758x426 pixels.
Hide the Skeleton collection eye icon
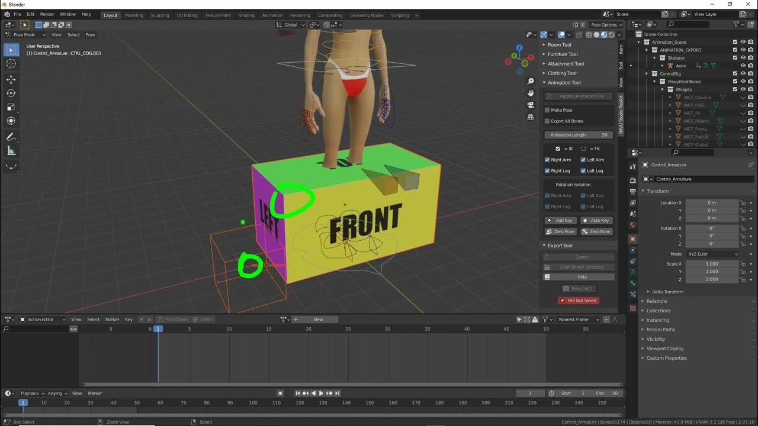[x=743, y=58]
